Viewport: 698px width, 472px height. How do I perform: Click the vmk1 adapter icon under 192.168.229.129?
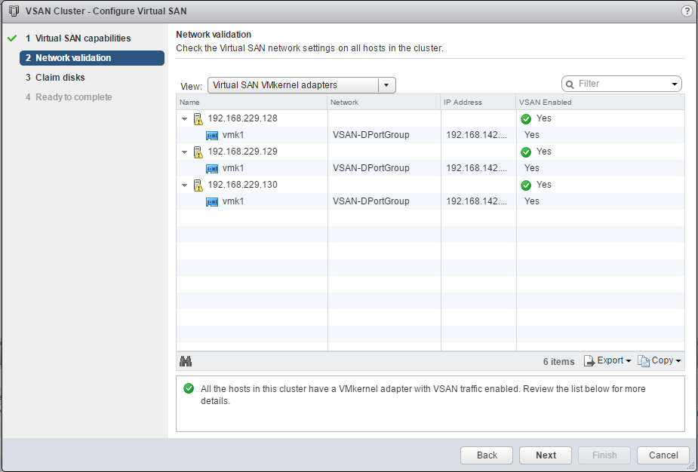(212, 169)
